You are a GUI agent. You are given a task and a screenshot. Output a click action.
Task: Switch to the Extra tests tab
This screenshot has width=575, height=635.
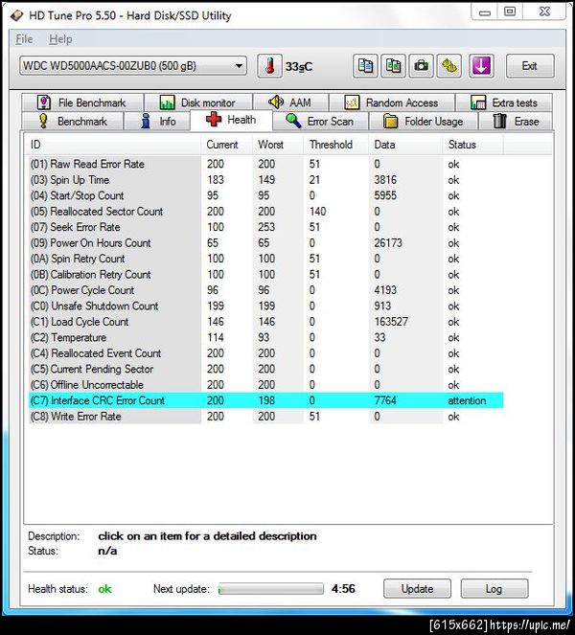click(504, 102)
